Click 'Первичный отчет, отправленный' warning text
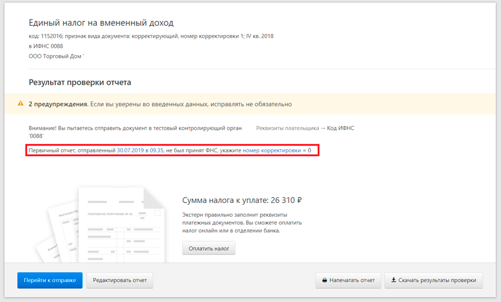Viewport: 501px width, 302px height. pyautogui.click(x=72, y=151)
